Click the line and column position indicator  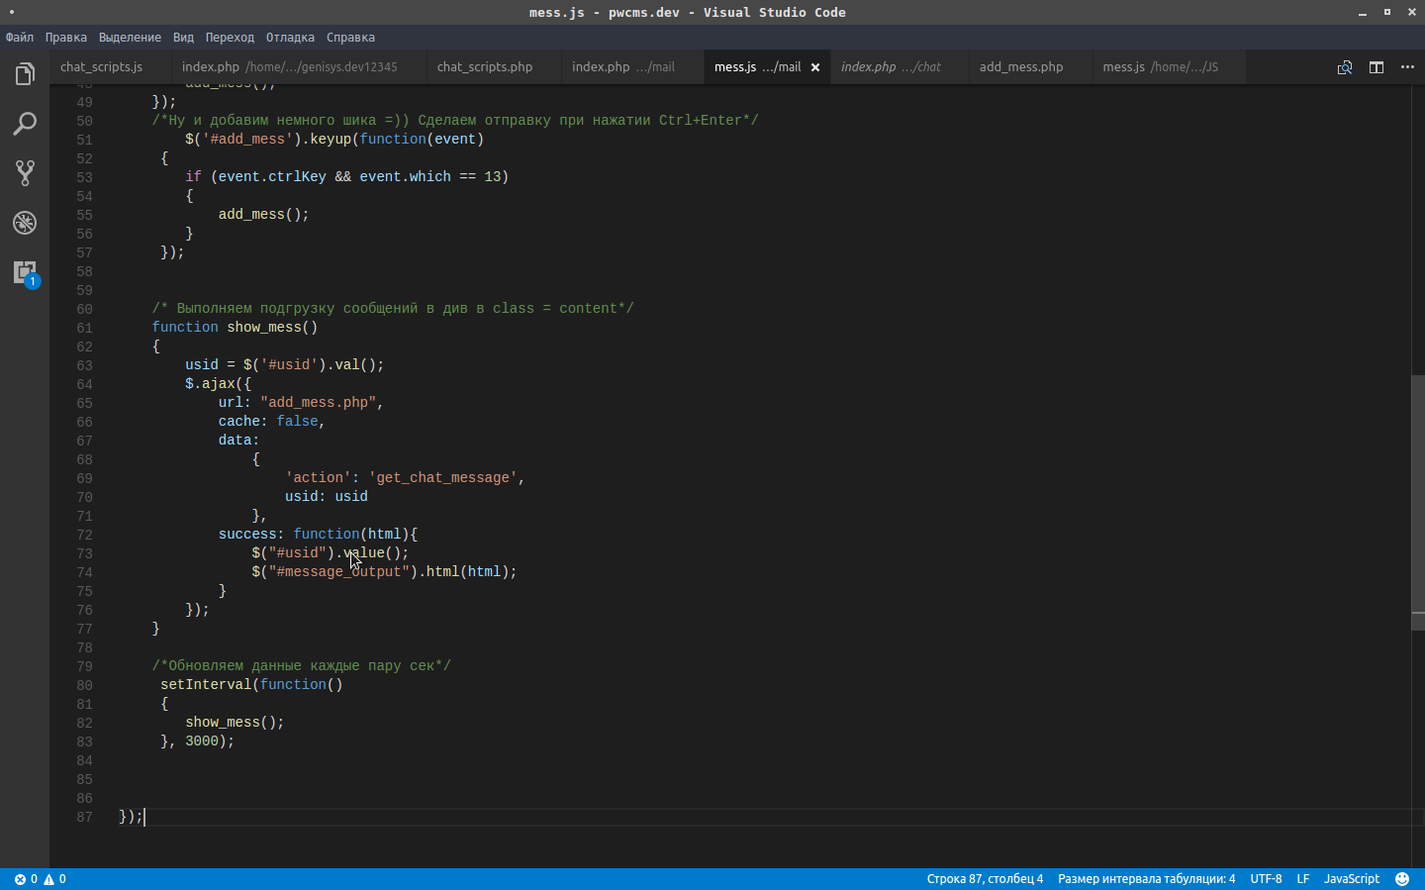pyautogui.click(x=985, y=879)
